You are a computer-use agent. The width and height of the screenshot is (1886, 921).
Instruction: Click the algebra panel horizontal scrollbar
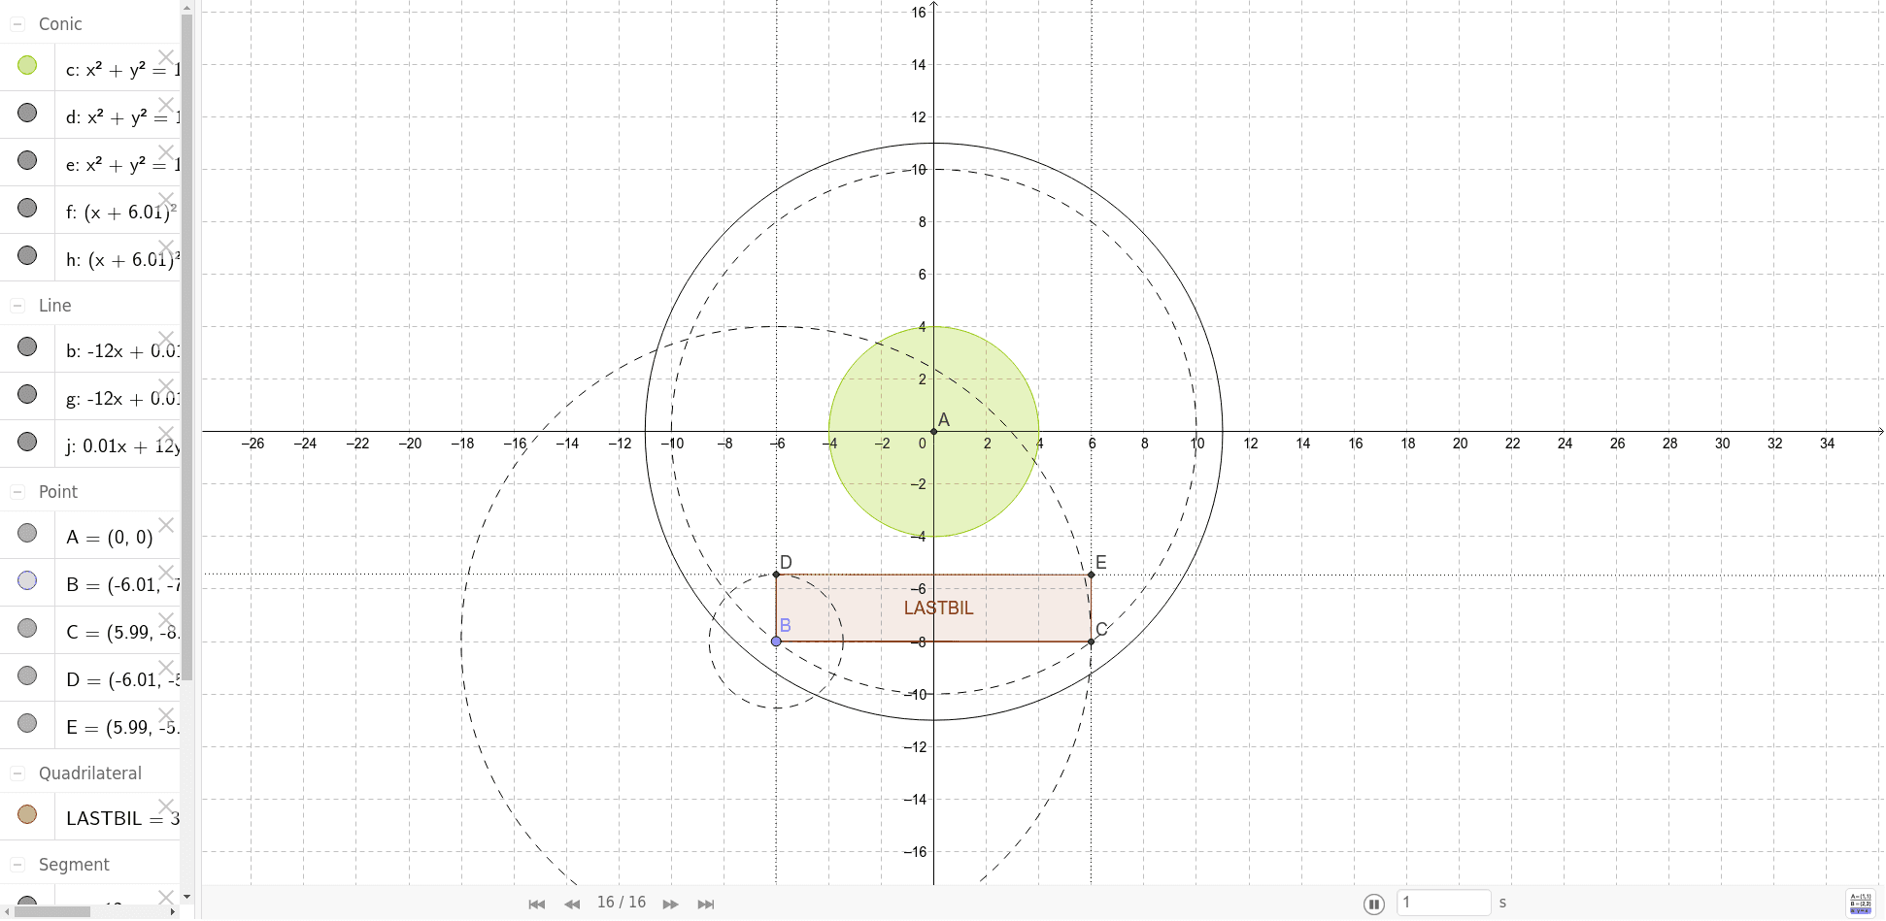click(52, 911)
